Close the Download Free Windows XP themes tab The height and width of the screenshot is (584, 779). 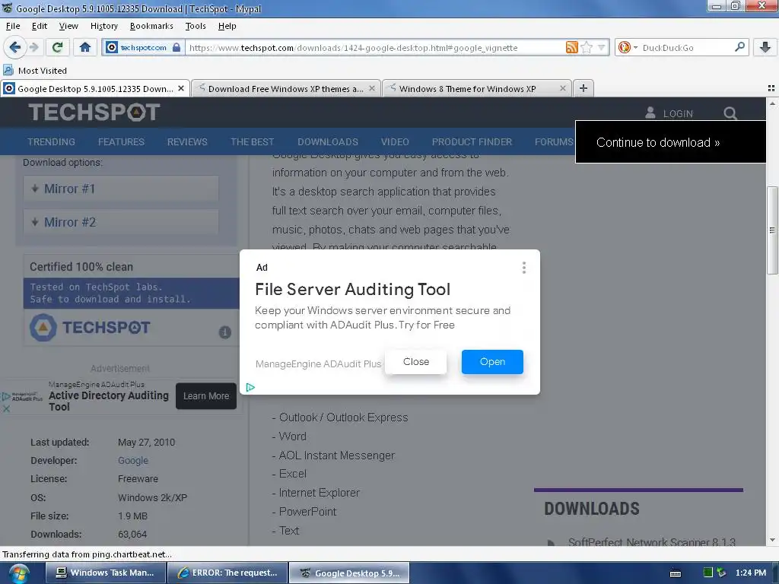click(x=372, y=88)
